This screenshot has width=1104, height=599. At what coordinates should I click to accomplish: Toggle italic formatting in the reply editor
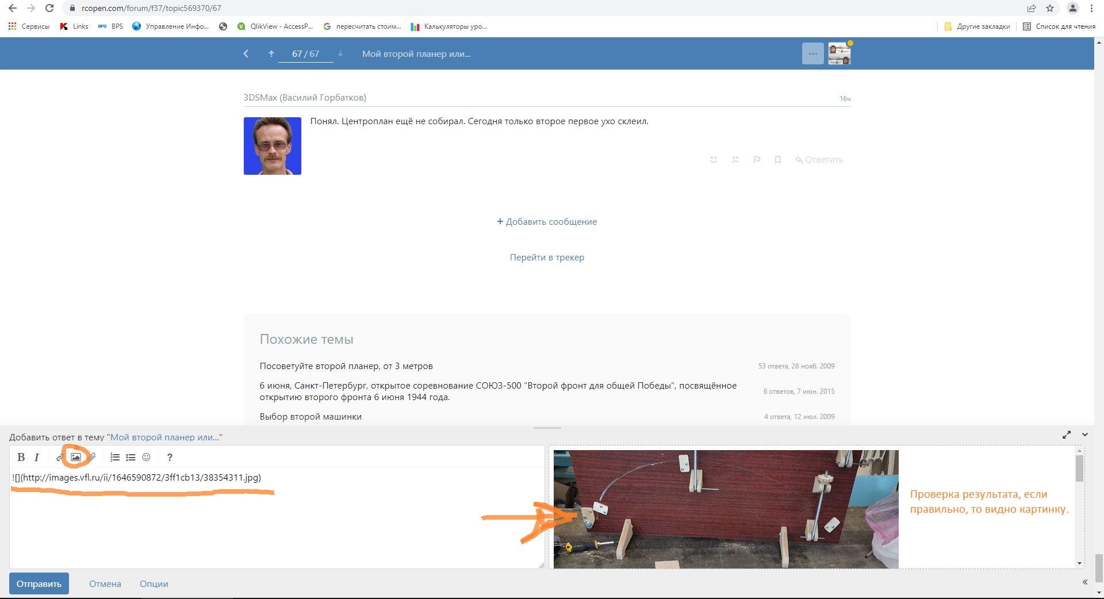(x=37, y=457)
